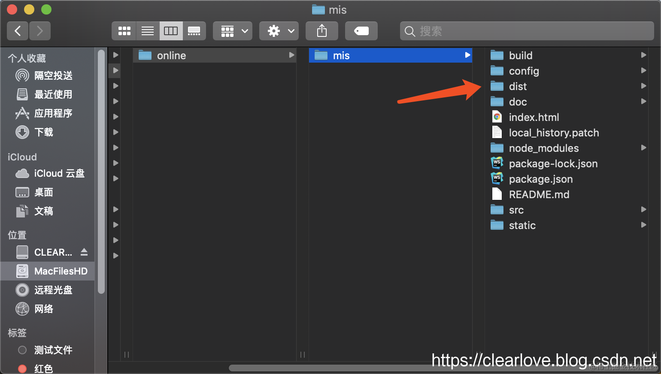Screen dimensions: 661x374
Task: Select the 红色 red tag
Action: (x=48, y=368)
